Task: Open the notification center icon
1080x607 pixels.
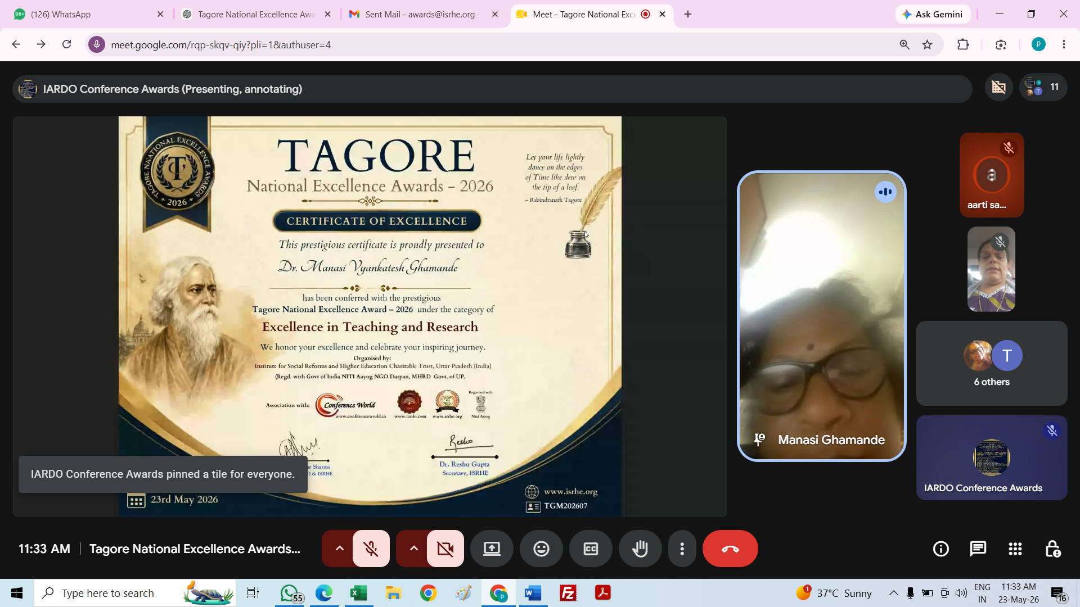Action: pos(1058,594)
